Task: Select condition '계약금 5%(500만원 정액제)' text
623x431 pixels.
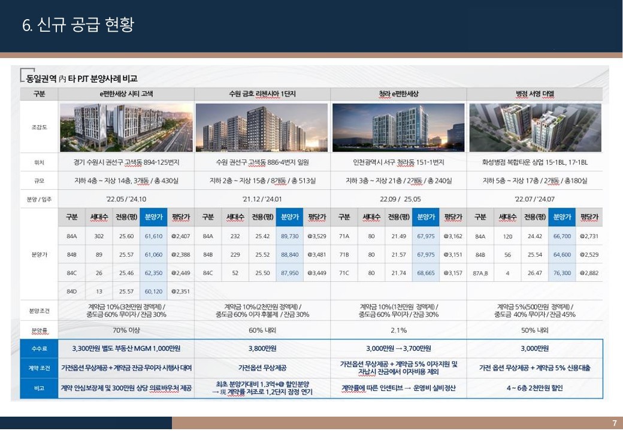Action: pyautogui.click(x=534, y=306)
